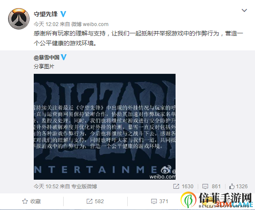255x210 pixels.
Task: Open the post timestamp 今天 12:02
Action: pyautogui.click(x=46, y=24)
